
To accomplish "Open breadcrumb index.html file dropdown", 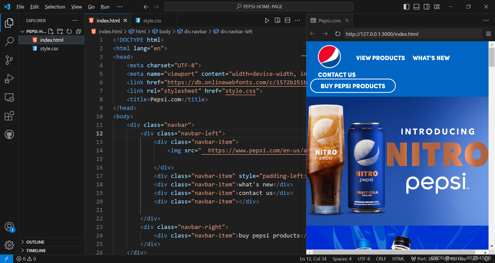I will point(107,31).
